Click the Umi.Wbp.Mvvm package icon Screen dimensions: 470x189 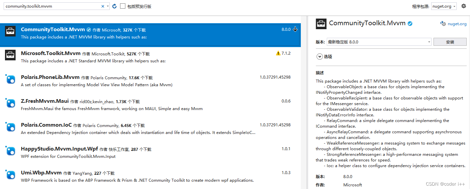coord(10,174)
